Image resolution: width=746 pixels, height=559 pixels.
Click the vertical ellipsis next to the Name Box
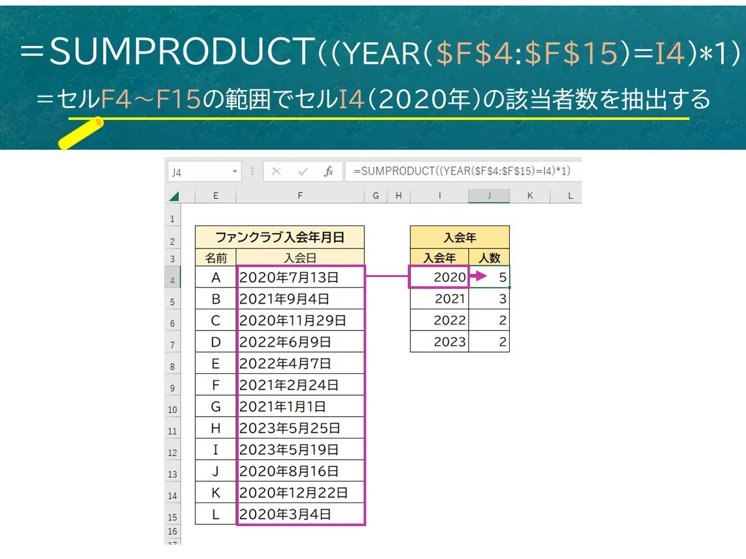tap(251, 171)
